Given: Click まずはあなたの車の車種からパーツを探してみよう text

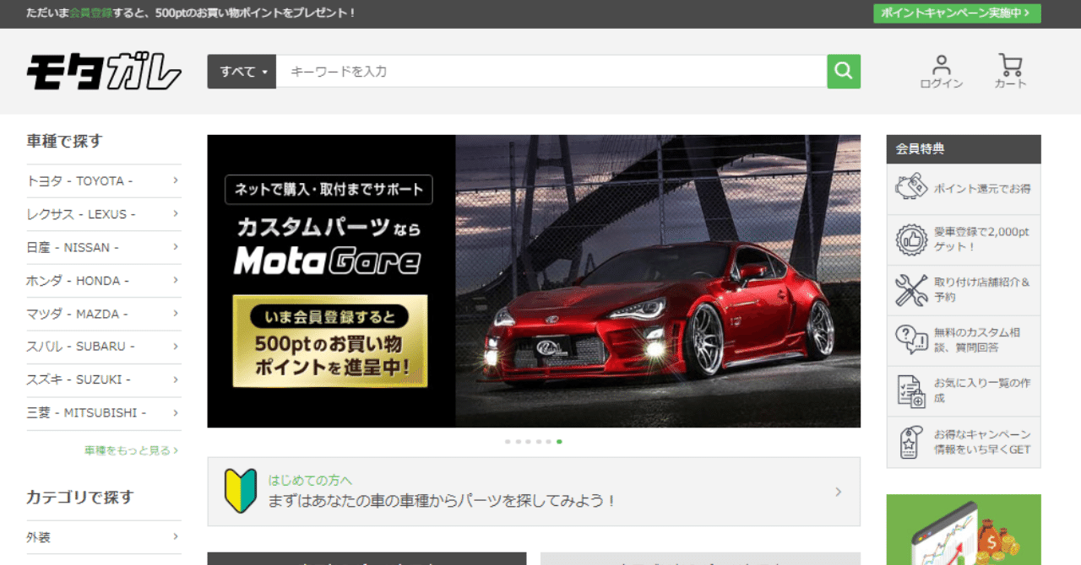Looking at the screenshot, I should coord(443,501).
